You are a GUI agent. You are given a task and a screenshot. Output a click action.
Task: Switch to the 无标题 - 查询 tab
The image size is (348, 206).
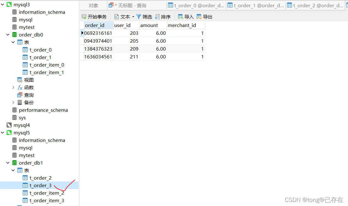[137, 6]
